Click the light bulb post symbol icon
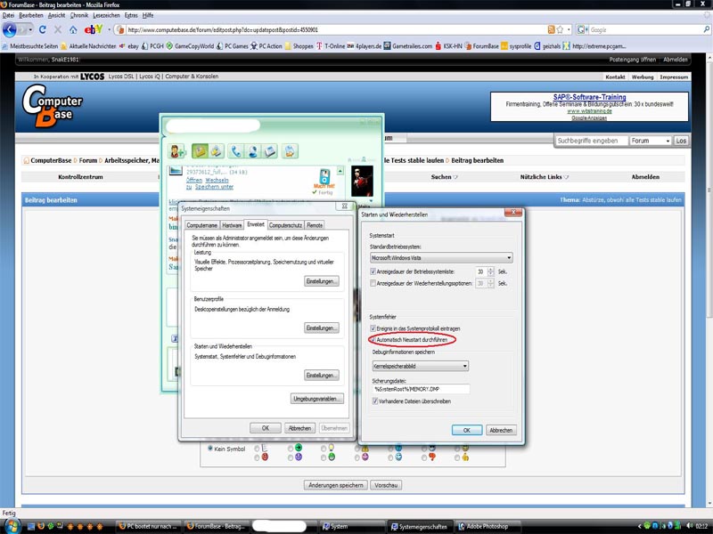Viewport: 713px width, 534px height. coord(332,448)
